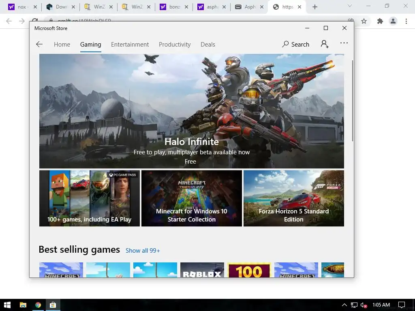415x311 pixels.
Task: Open Minecraft for Windows 10 Starter Collection tile
Action: click(192, 198)
